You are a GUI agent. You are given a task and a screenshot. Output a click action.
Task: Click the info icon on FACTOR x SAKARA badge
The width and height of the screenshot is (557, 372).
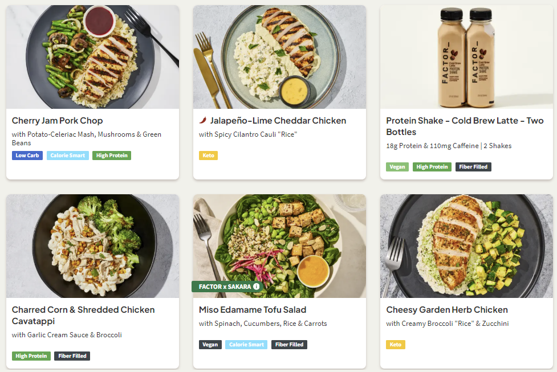tap(257, 287)
